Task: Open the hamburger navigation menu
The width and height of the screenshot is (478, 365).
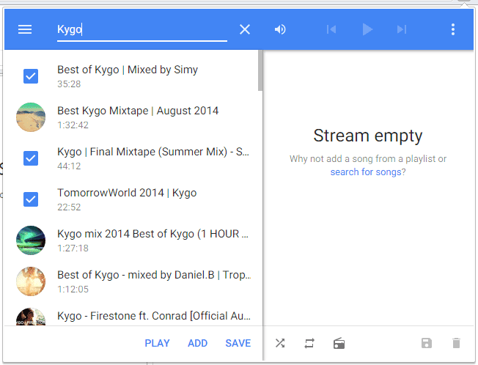Action: (25, 29)
